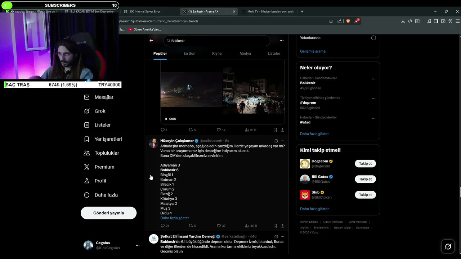Open Topluluklar in the sidebar
This screenshot has width=461, height=259.
point(101,153)
